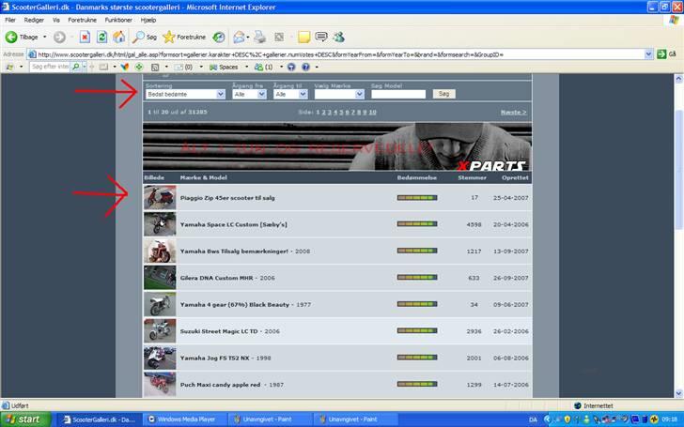Image resolution: width=684 pixels, height=427 pixels.
Task: Follow the 'Næste >' next page link
Action: [x=513, y=112]
